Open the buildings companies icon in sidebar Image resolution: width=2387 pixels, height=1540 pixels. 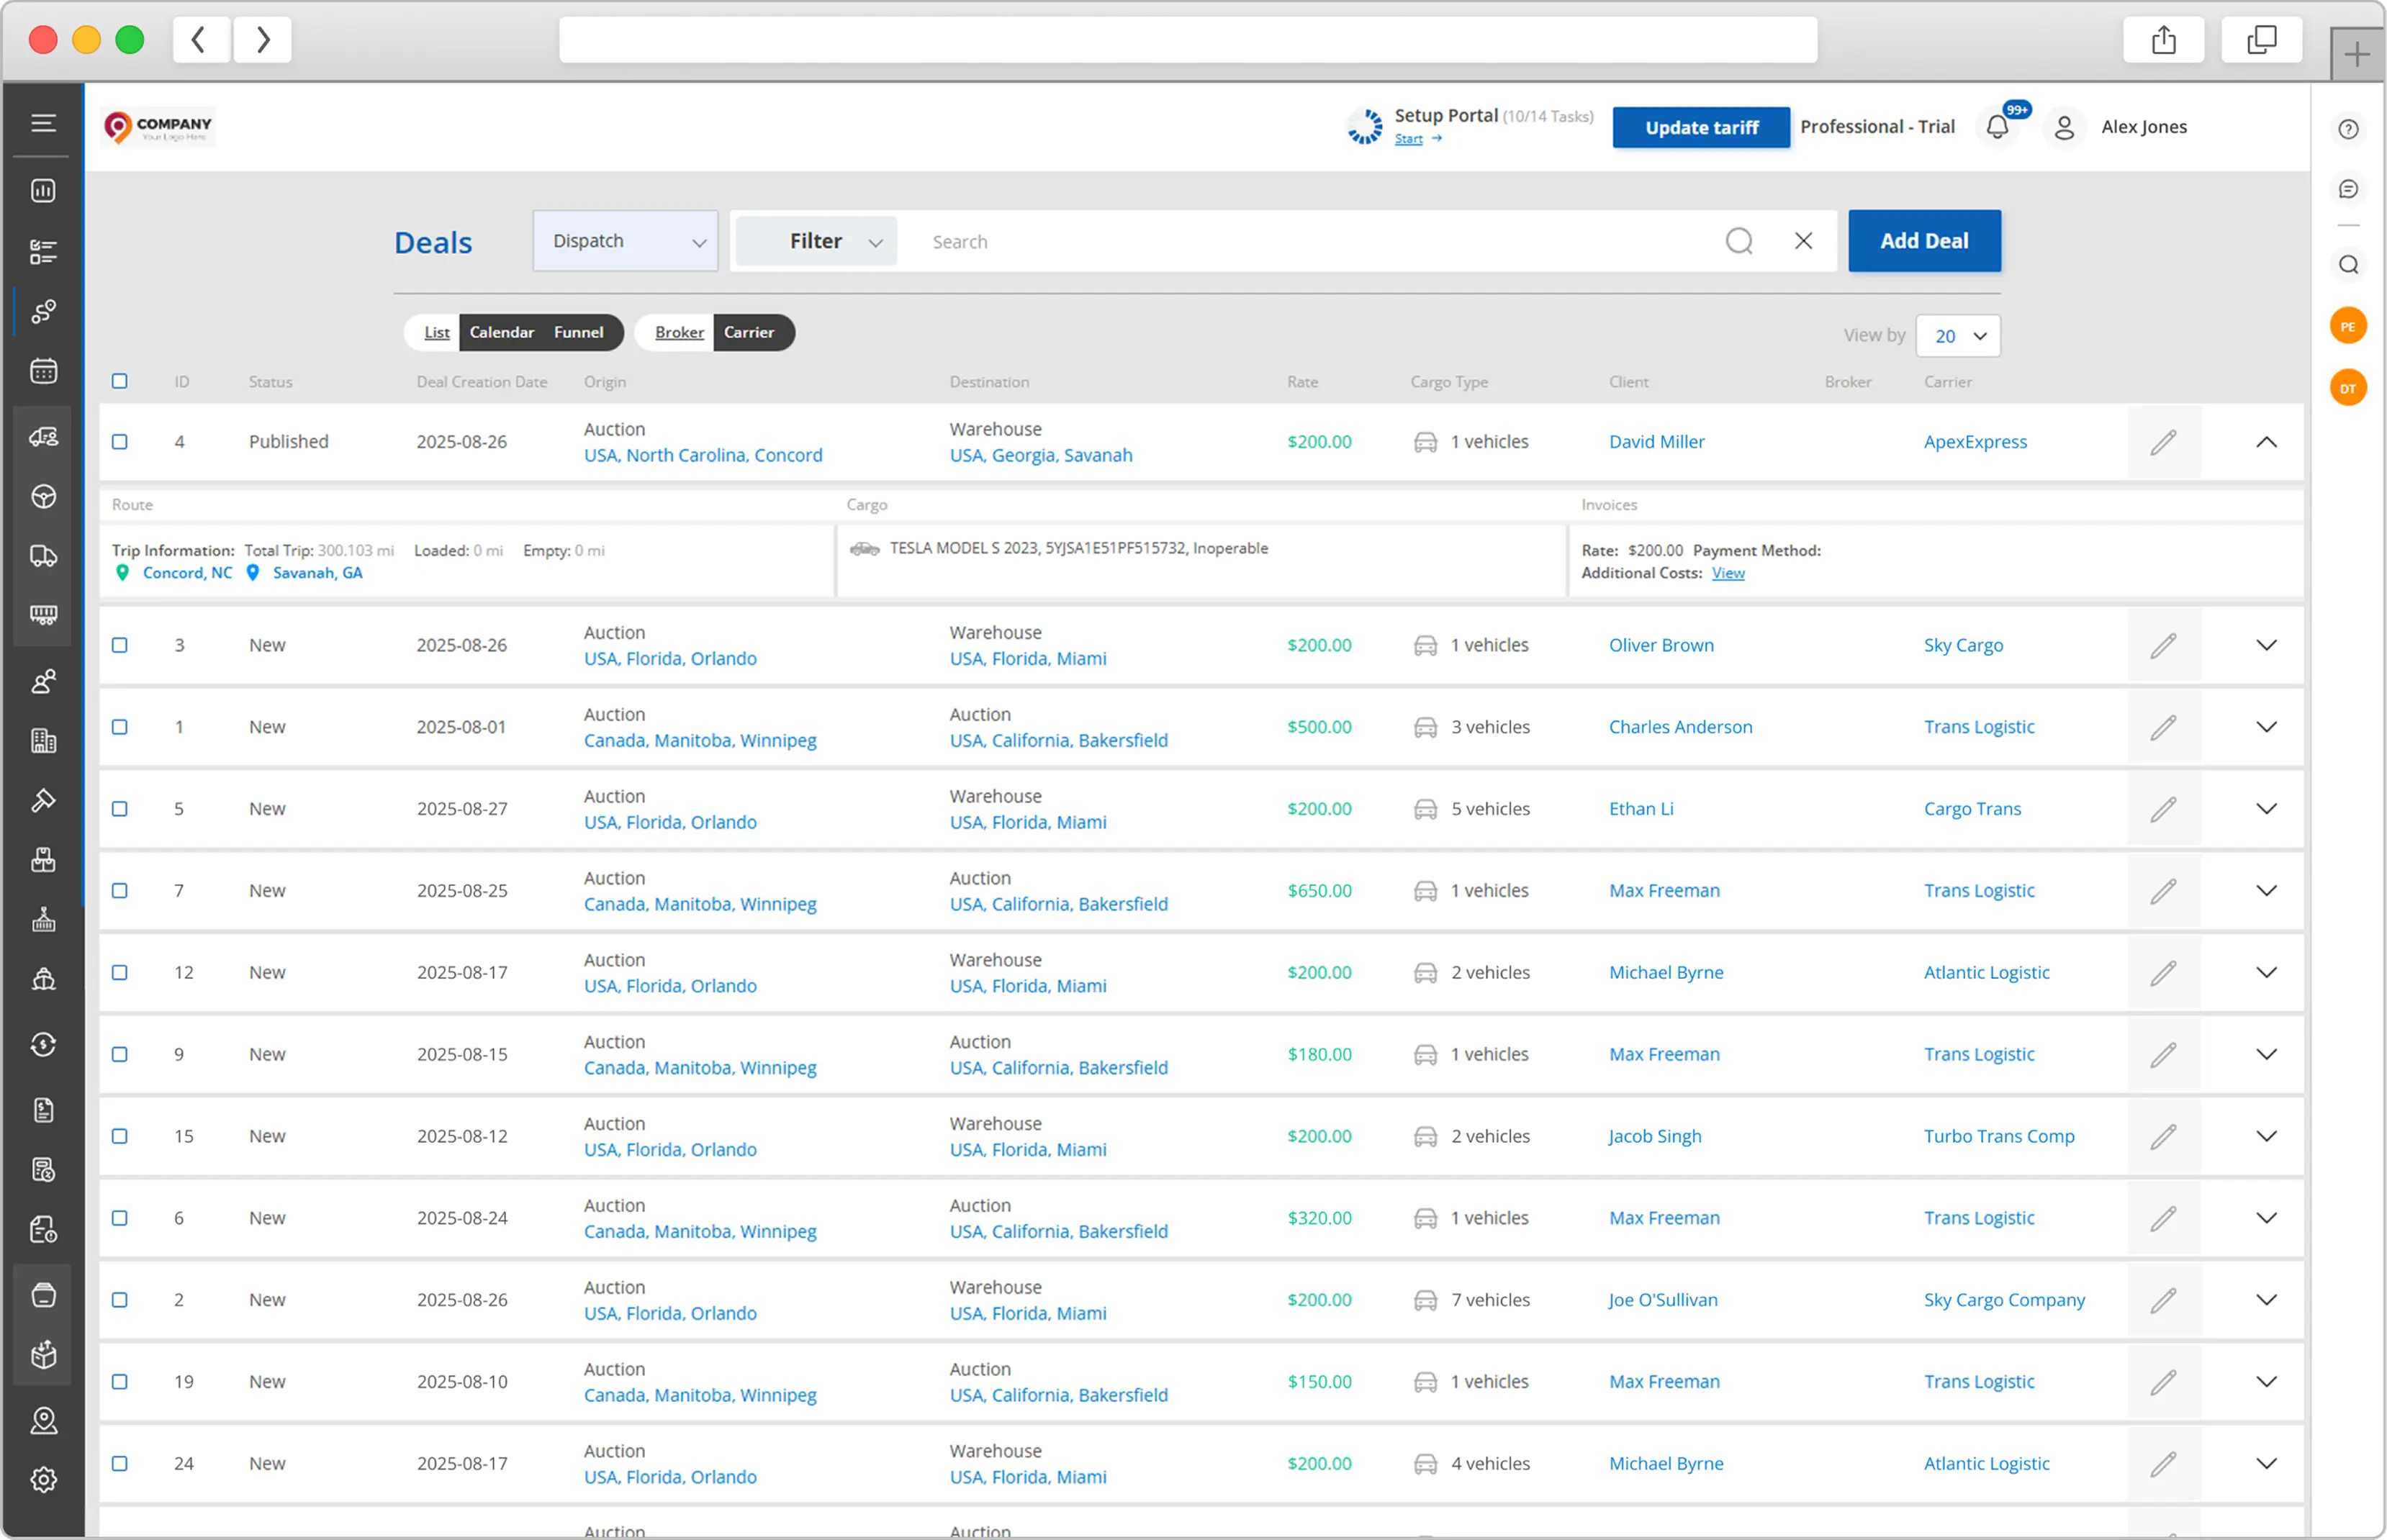[x=43, y=741]
